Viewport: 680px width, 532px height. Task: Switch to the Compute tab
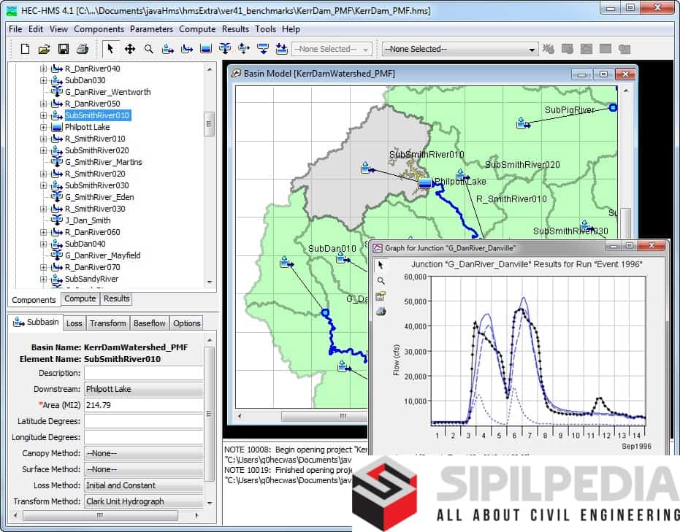[80, 298]
